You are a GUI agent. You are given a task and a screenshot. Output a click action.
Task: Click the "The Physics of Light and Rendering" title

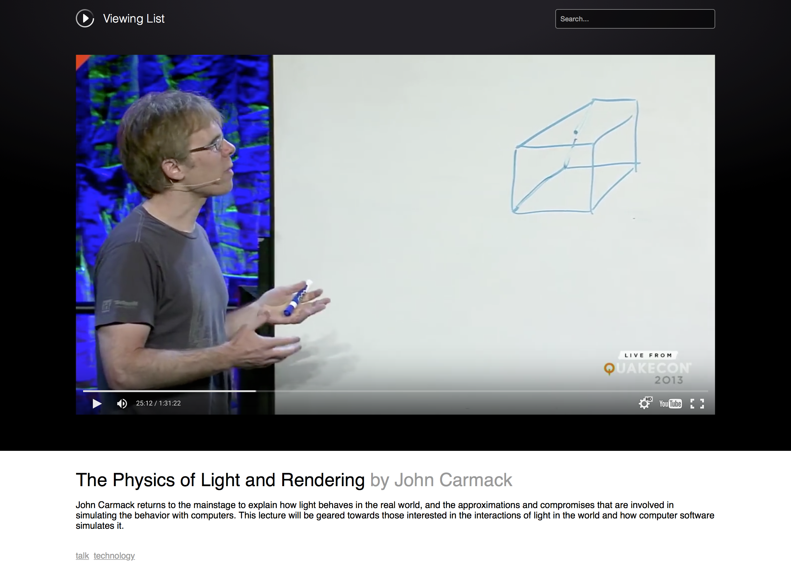[x=220, y=480]
